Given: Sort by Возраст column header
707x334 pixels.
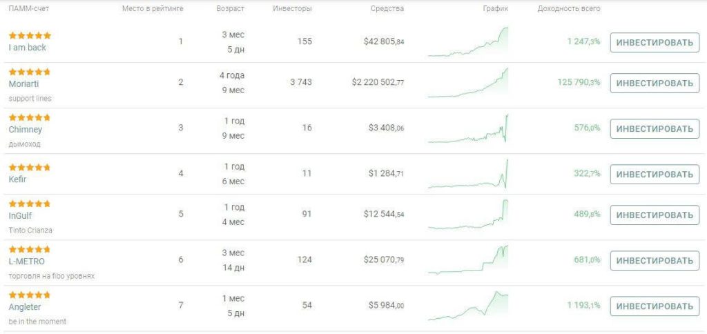Looking at the screenshot, I should click(231, 8).
